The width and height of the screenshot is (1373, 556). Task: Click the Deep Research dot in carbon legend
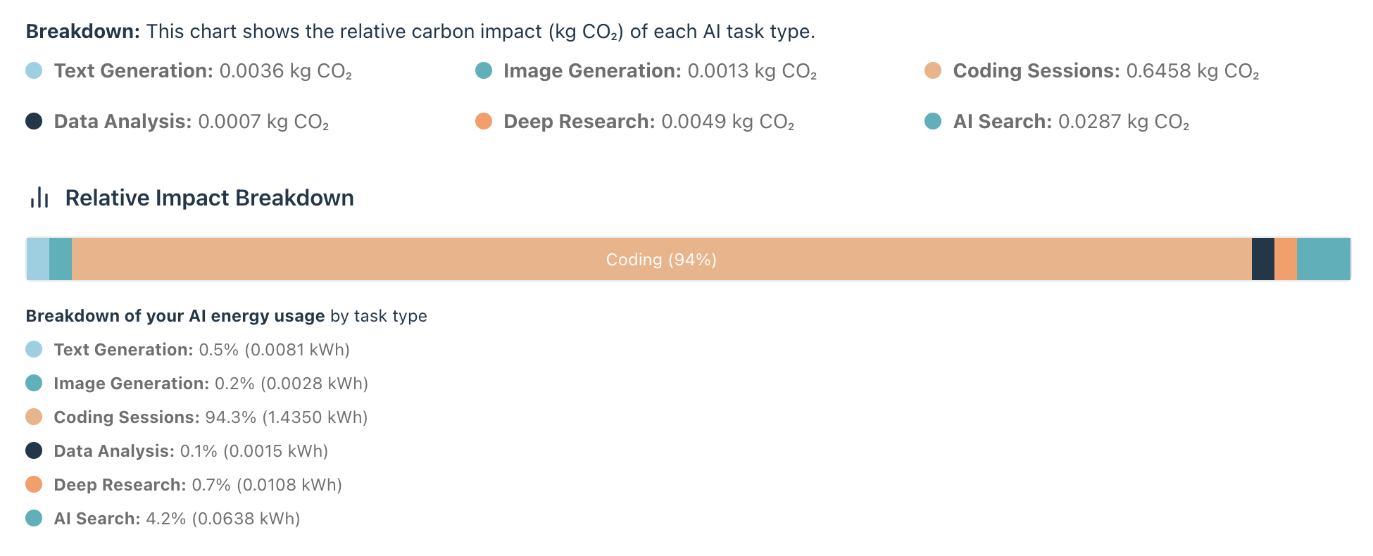(x=484, y=121)
